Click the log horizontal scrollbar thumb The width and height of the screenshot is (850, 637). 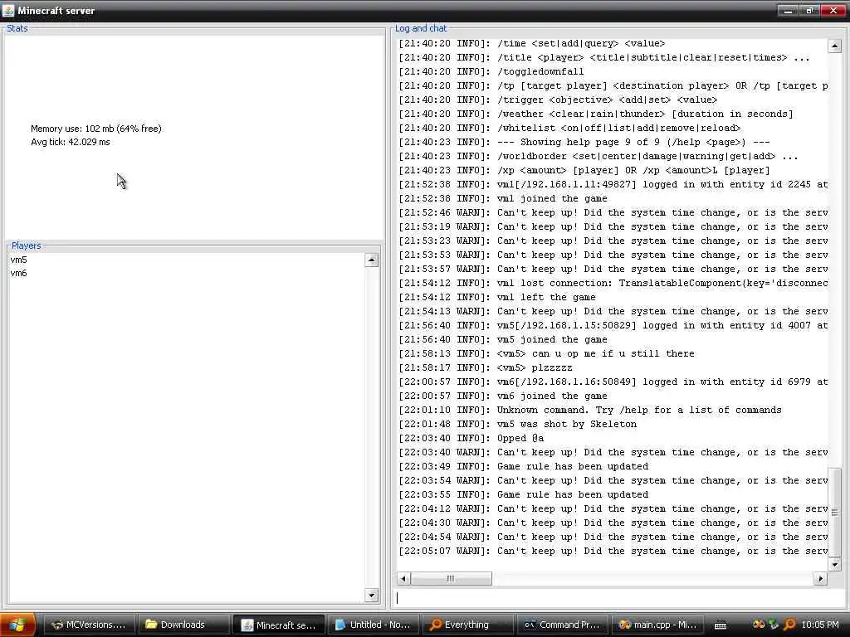click(451, 578)
